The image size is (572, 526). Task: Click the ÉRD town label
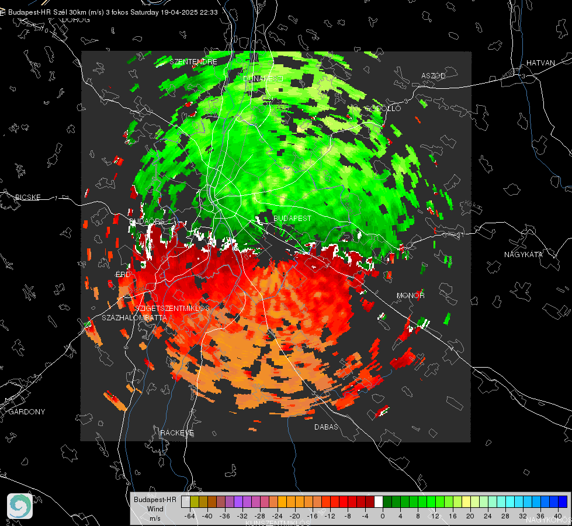123,275
